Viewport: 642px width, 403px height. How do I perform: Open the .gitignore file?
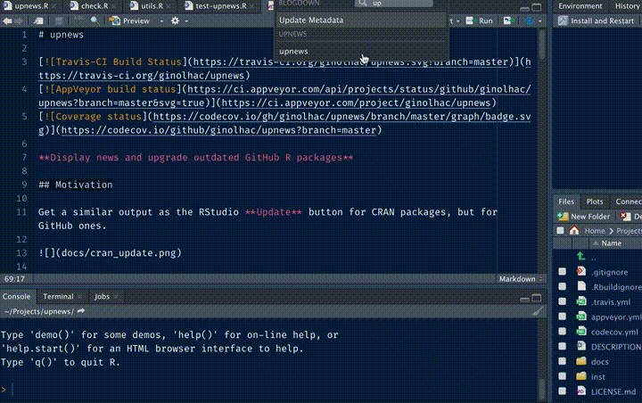609,272
